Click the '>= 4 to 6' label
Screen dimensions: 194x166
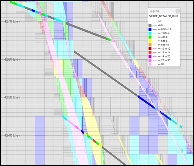point(162,37)
